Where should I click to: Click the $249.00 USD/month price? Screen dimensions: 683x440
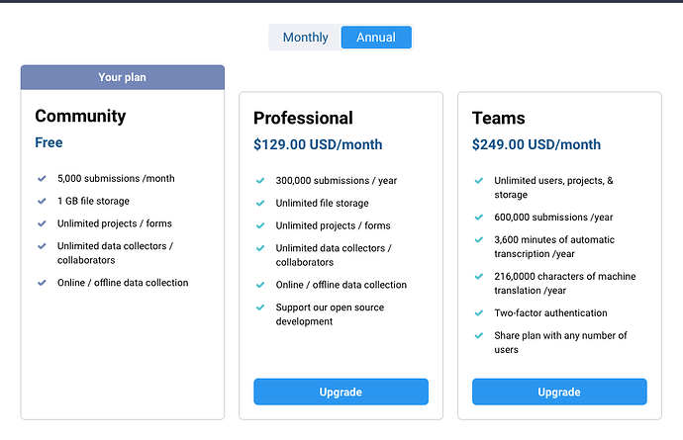[536, 144]
